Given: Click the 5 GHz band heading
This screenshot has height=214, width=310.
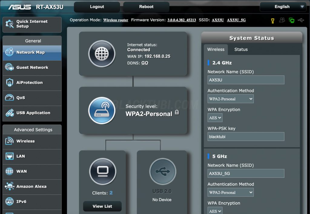Looking at the screenshot, I should [219, 156].
